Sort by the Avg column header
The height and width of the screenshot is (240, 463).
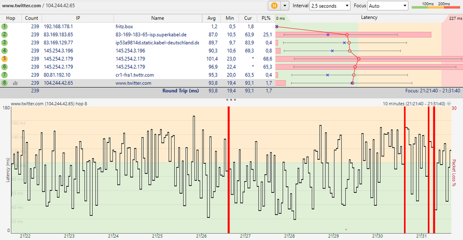tap(211, 18)
